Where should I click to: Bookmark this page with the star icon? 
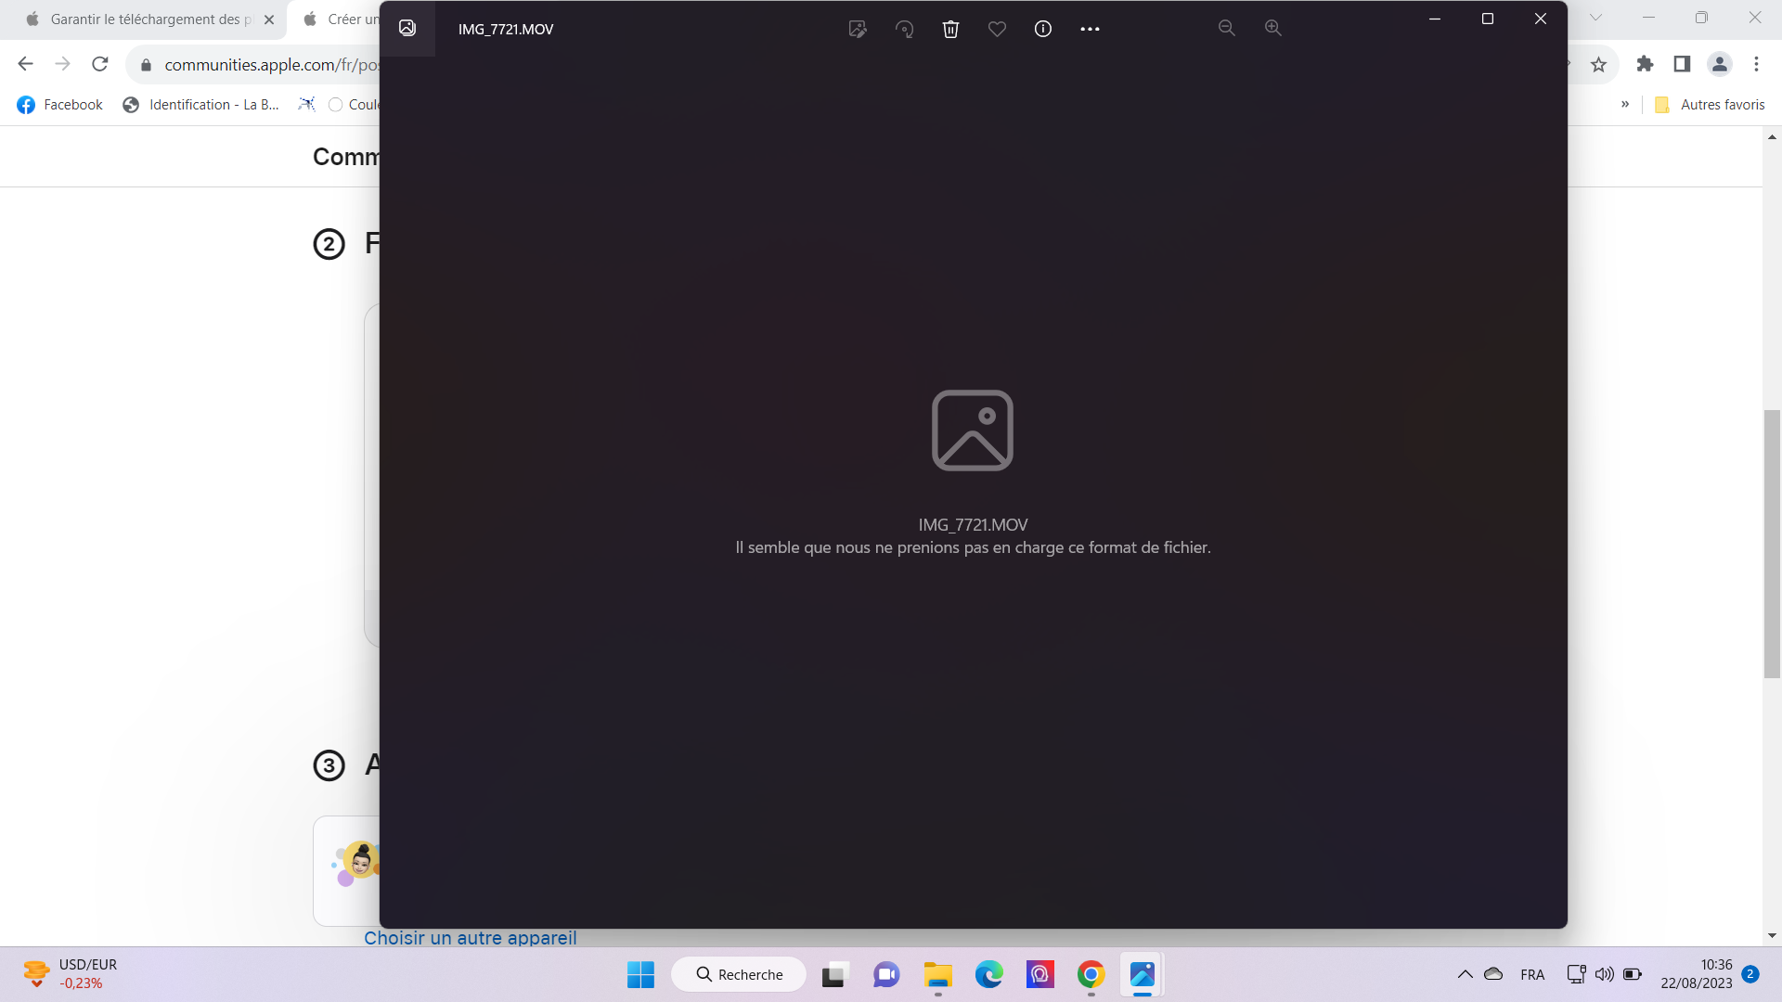[1598, 64]
